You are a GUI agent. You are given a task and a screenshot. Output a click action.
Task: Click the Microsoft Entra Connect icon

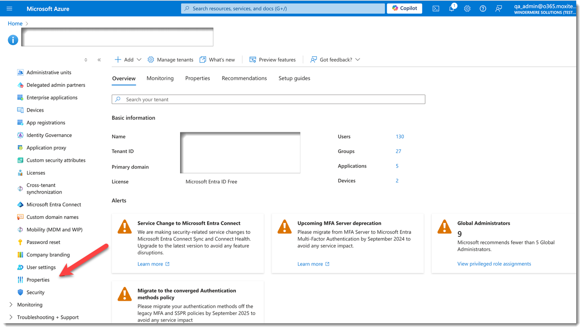(x=20, y=205)
